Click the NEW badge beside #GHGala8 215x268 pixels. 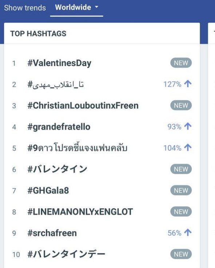tap(181, 190)
